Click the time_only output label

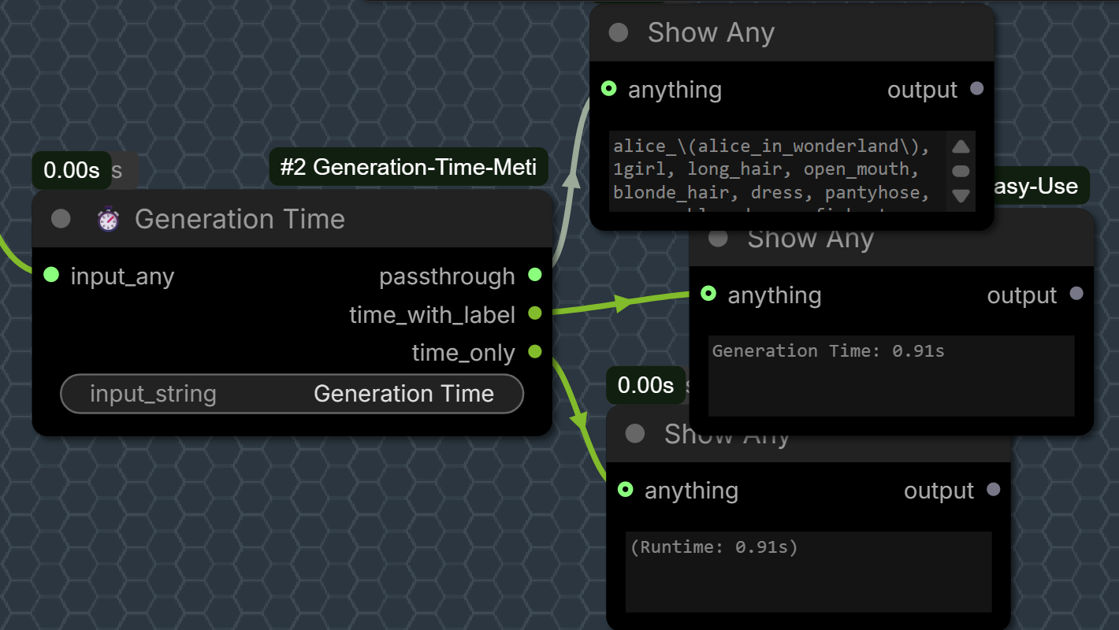point(463,354)
